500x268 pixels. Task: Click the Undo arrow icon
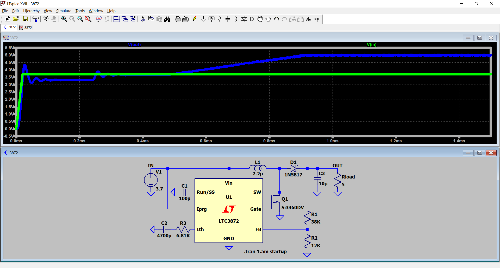click(276, 19)
